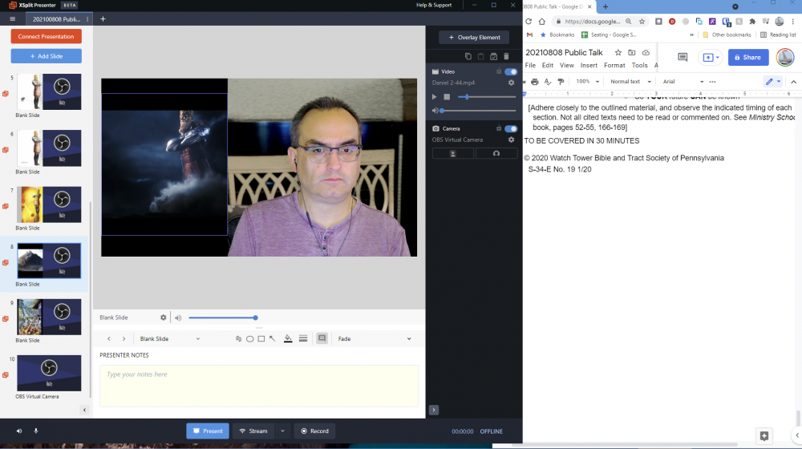Click the Add Slide button

click(x=46, y=56)
